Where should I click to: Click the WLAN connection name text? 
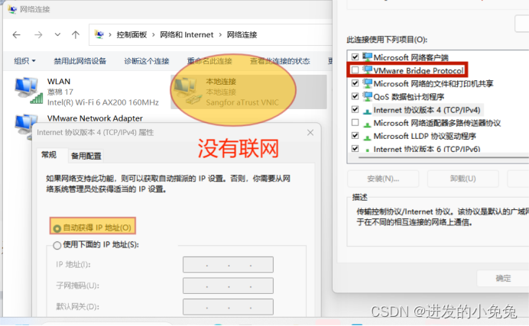click(59, 82)
